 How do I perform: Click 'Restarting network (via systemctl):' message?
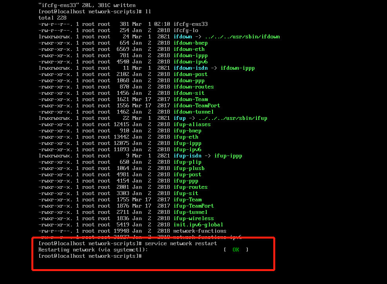coord(93,250)
